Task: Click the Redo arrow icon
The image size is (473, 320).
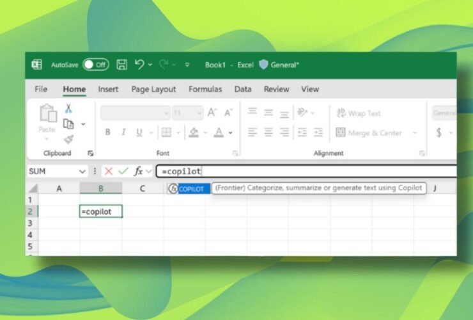Action: click(164, 65)
